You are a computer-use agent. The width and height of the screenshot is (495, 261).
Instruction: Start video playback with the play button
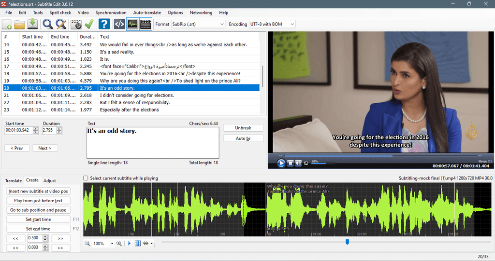pos(281,163)
